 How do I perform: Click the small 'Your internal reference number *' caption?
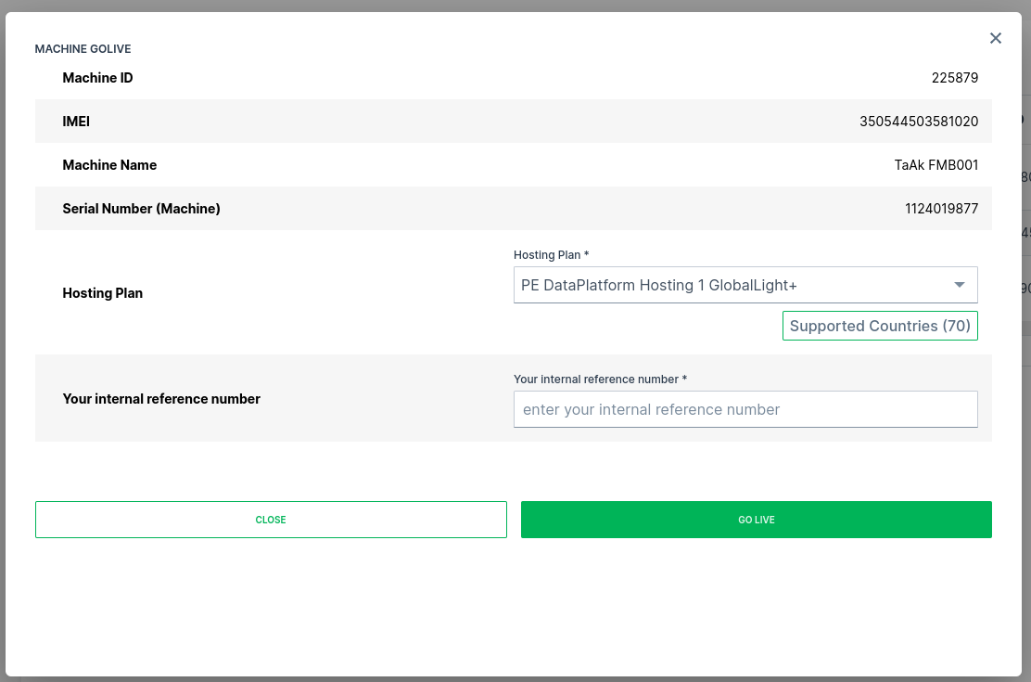pyautogui.click(x=600, y=380)
